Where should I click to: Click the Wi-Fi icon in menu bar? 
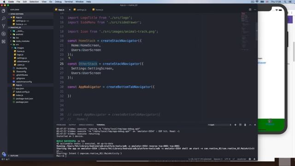click(257, 2)
